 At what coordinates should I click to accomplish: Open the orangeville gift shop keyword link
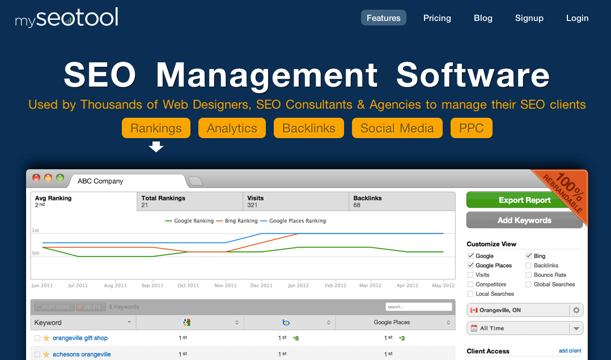[80, 338]
